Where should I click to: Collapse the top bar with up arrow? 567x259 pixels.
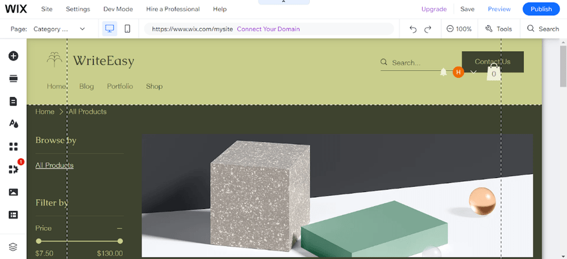[x=284, y=2]
